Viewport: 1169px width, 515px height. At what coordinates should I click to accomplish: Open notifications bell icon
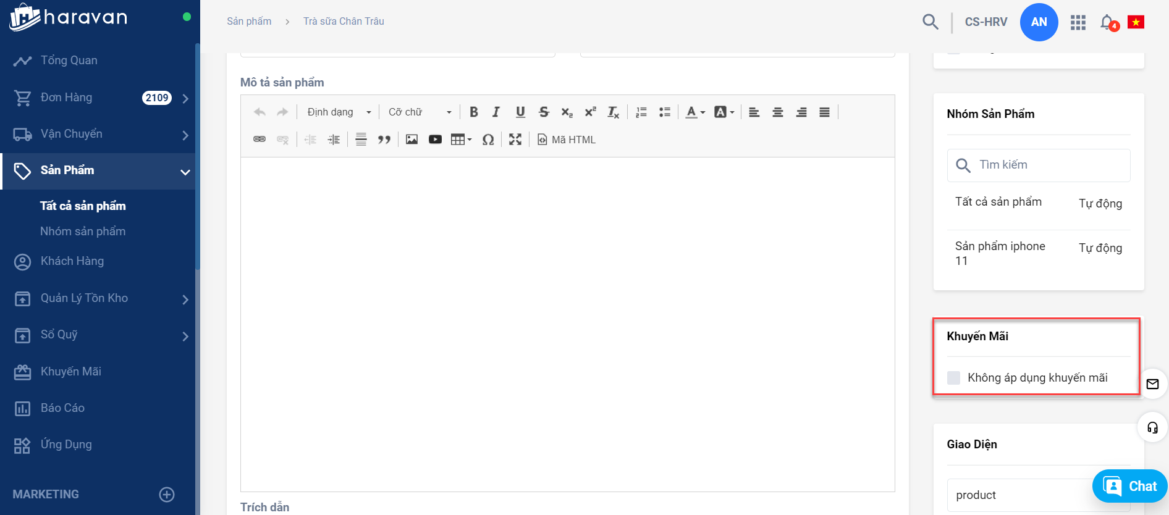(1107, 22)
